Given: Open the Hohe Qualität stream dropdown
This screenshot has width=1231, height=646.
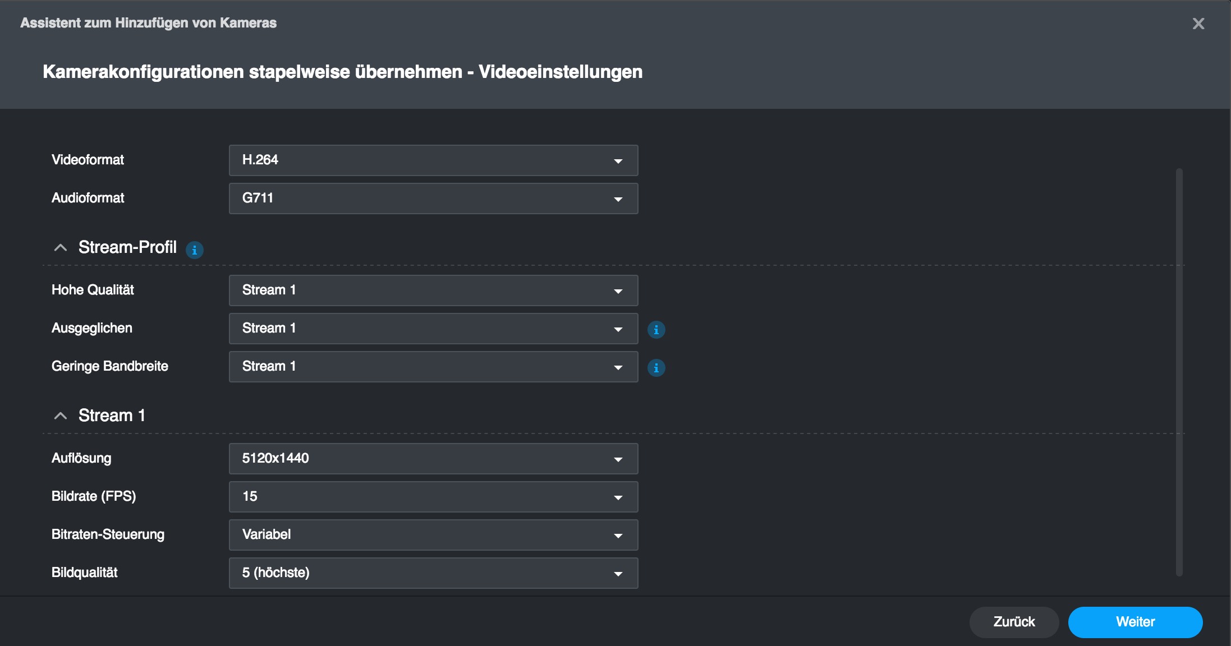Looking at the screenshot, I should (x=433, y=290).
